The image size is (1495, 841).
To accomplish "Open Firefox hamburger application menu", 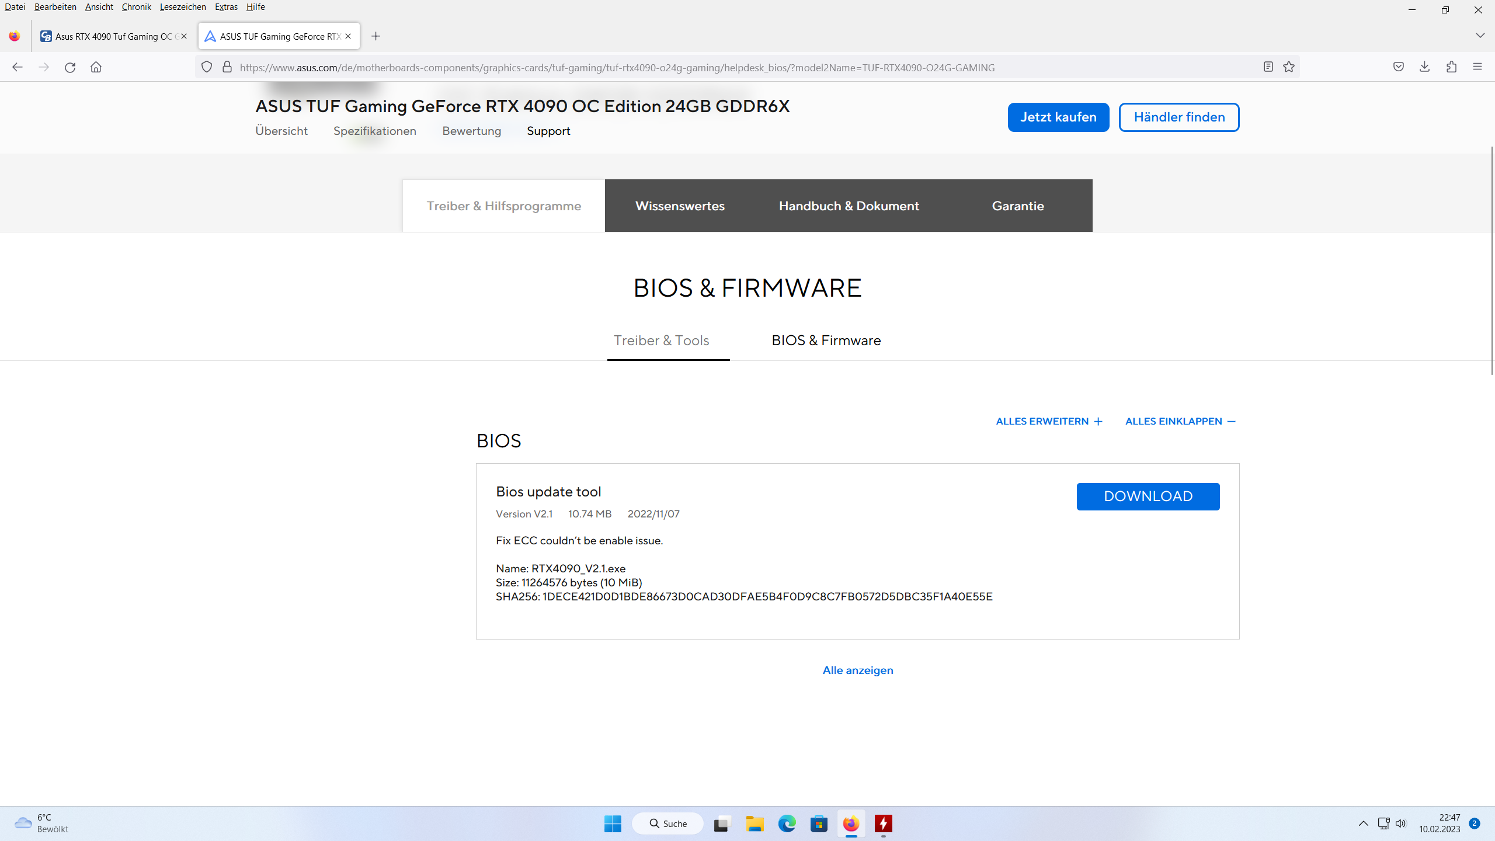I will (x=1477, y=67).
